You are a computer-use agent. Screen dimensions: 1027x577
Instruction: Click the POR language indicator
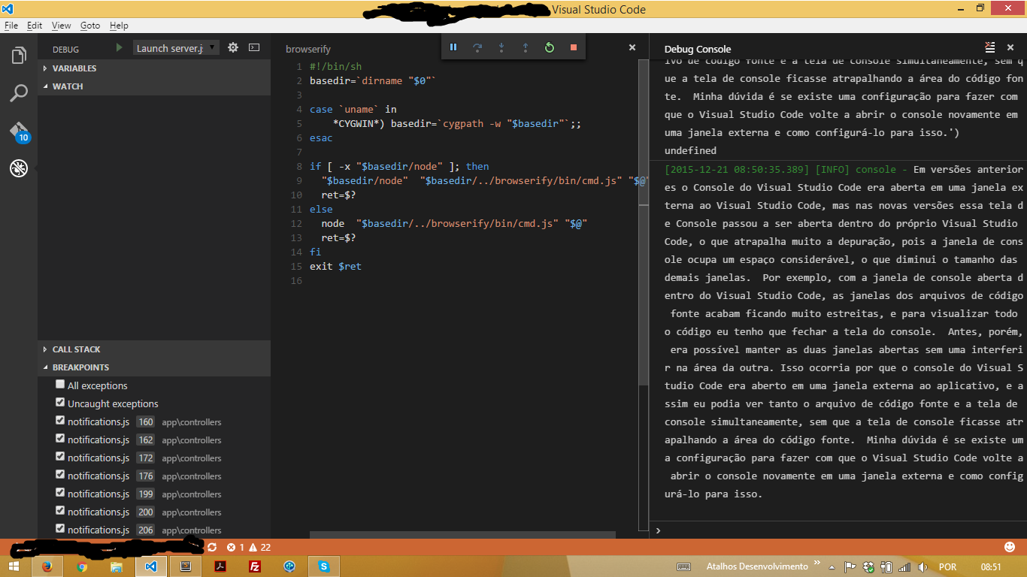coord(947,566)
